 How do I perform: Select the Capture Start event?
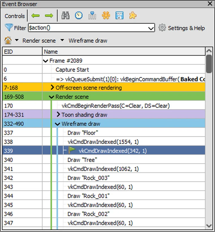(72, 70)
